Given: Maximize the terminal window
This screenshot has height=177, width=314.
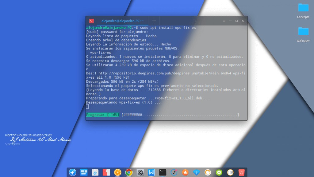Looking at the screenshot, I should click(236, 21).
